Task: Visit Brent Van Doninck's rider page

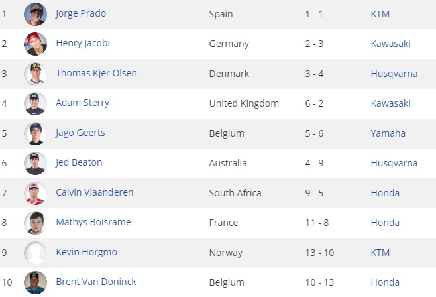Action: pos(96,282)
